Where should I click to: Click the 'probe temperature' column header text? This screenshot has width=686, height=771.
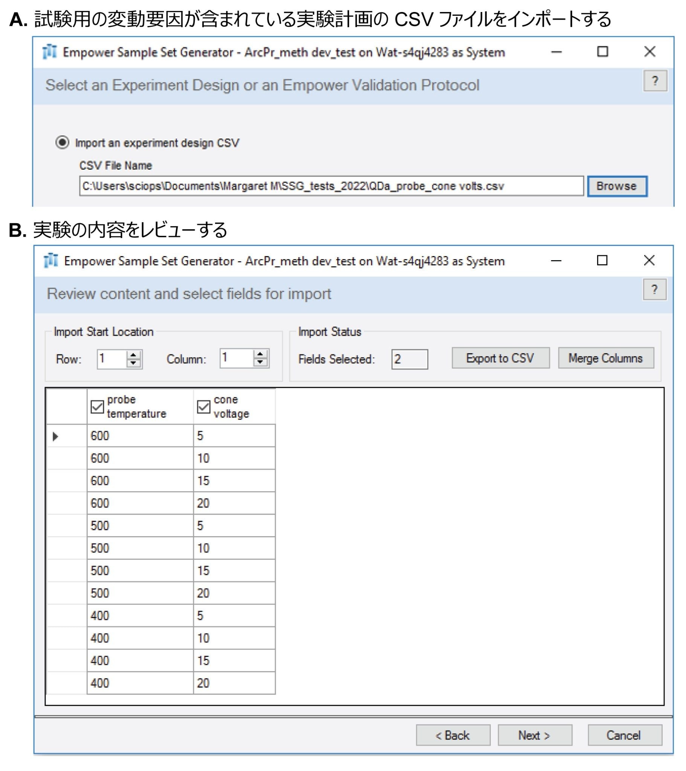[x=137, y=407]
